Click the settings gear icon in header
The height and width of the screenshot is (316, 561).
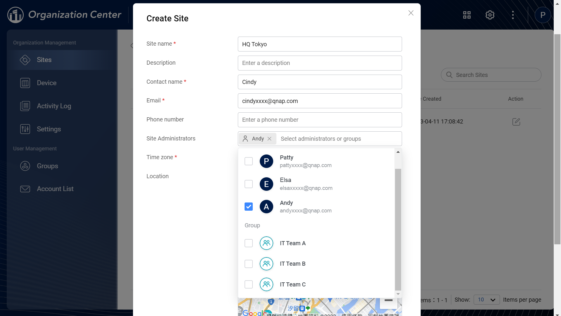[490, 15]
